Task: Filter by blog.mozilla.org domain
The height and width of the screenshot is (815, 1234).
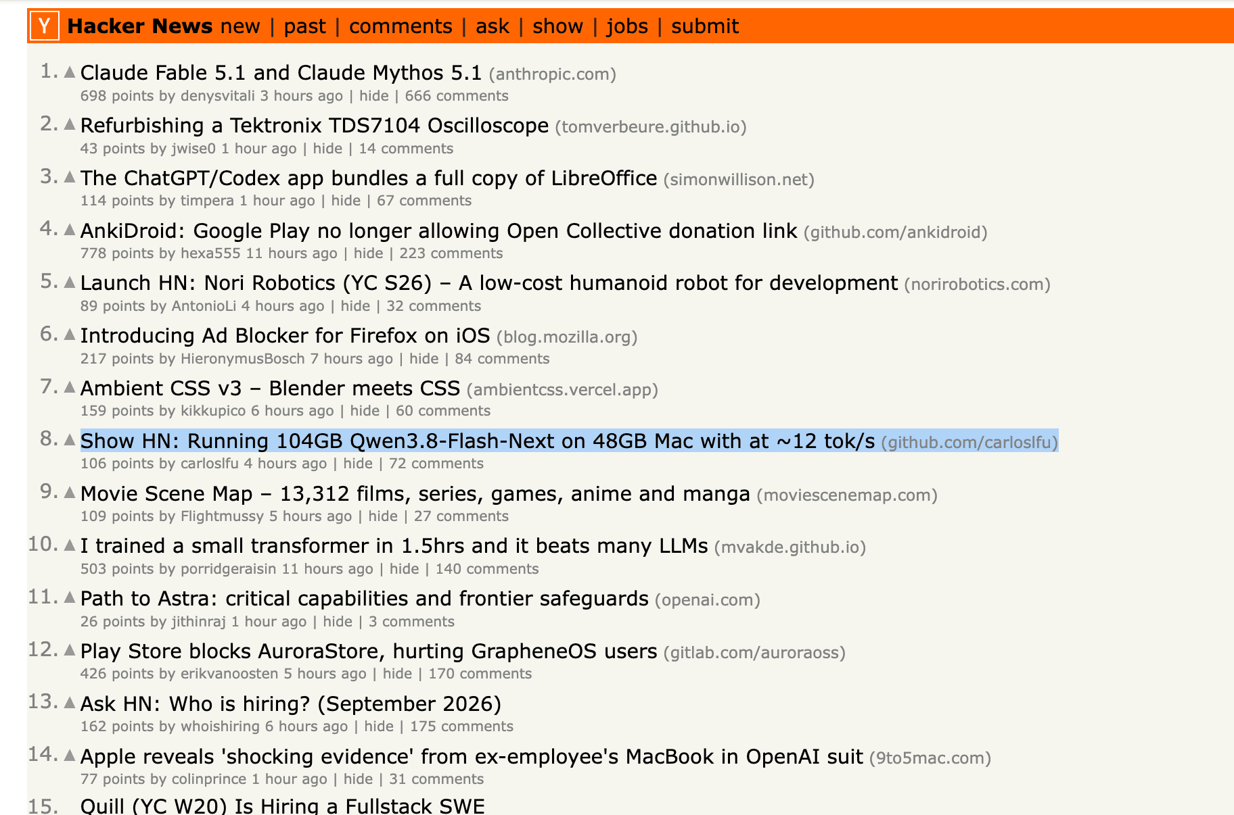Action: 568,337
